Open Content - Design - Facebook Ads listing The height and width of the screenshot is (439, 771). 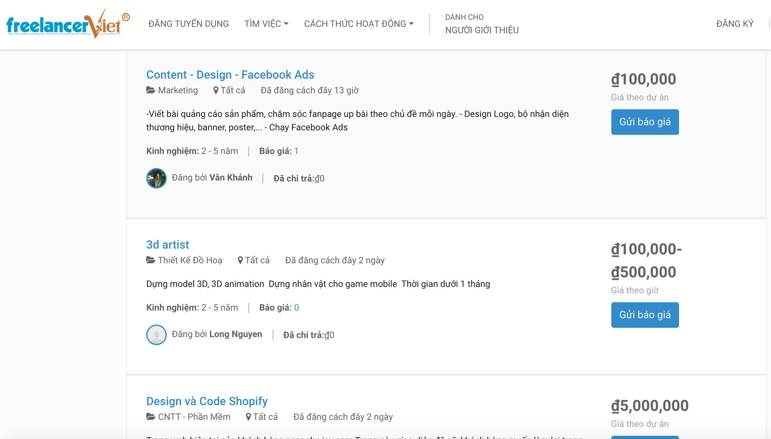click(230, 75)
